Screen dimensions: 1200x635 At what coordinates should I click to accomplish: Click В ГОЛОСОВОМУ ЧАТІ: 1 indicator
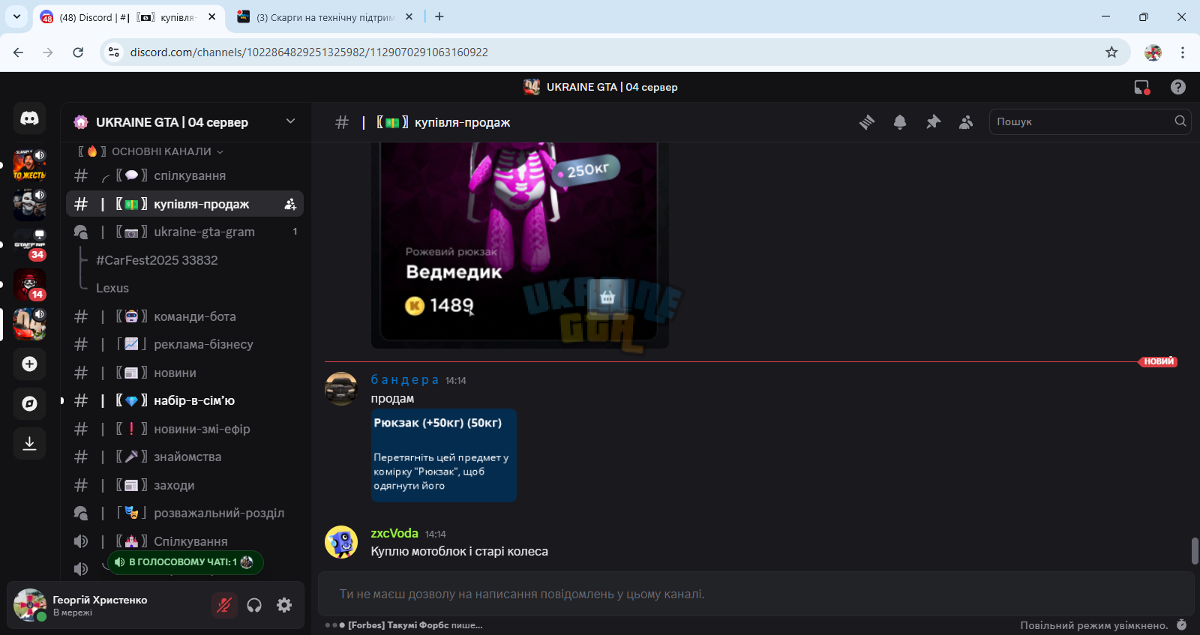click(185, 562)
